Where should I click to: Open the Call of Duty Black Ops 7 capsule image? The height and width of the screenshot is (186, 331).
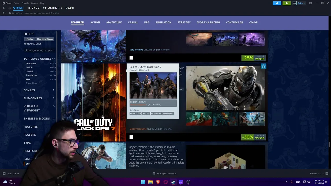coord(93,103)
